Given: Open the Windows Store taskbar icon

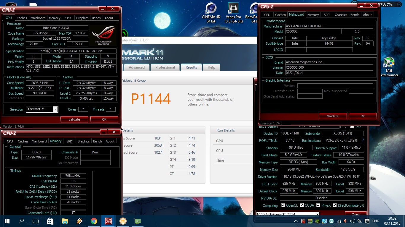Looking at the screenshot, I should pyautogui.click(x=50, y=221).
